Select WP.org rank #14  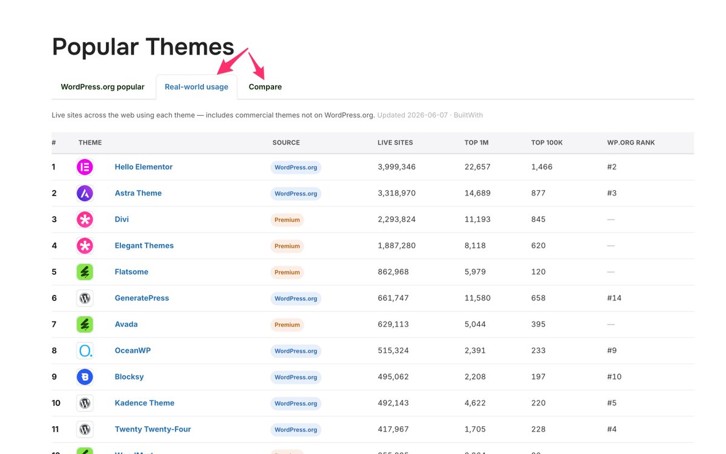[615, 298]
